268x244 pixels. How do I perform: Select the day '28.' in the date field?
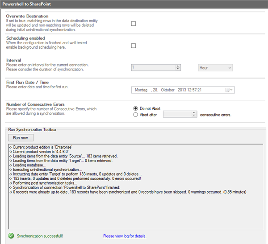pos(155,90)
